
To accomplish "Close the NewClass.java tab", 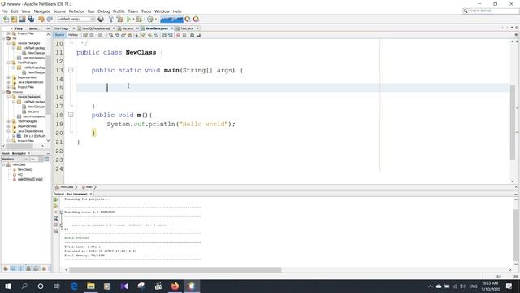I will point(171,28).
